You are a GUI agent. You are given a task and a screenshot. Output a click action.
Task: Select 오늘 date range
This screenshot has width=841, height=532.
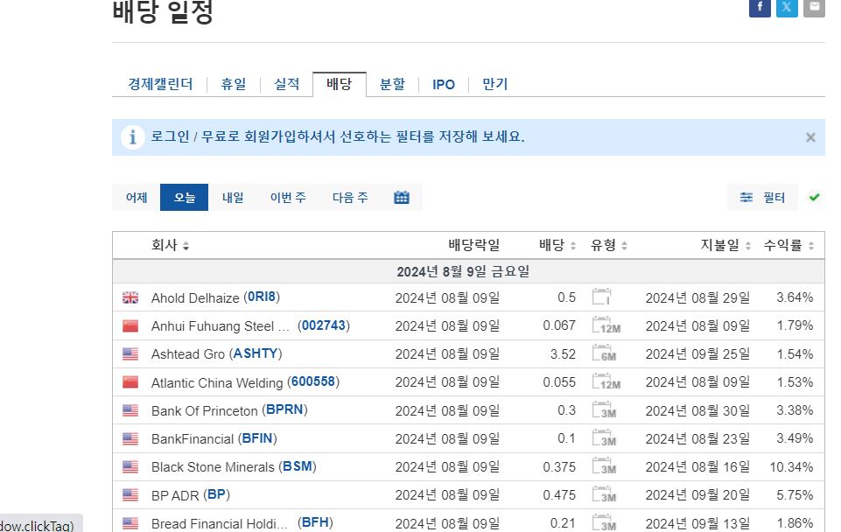coord(184,198)
